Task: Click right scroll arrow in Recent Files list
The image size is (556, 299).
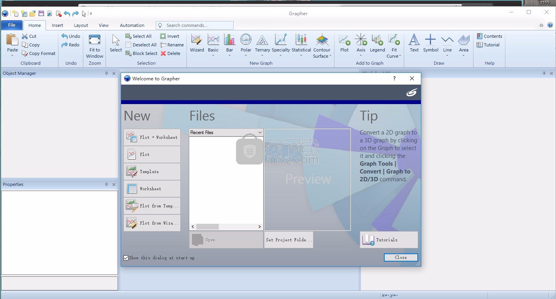Action: point(260,226)
